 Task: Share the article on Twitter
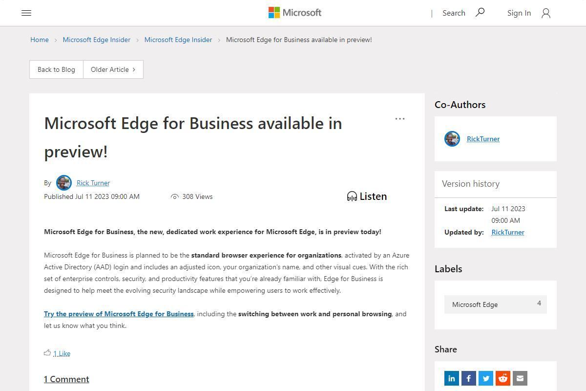[x=486, y=378]
